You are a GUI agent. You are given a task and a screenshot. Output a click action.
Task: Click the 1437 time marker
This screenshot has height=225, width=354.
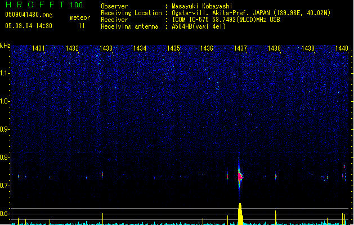(240, 48)
